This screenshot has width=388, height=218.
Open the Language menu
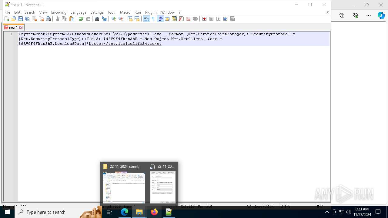78,12
